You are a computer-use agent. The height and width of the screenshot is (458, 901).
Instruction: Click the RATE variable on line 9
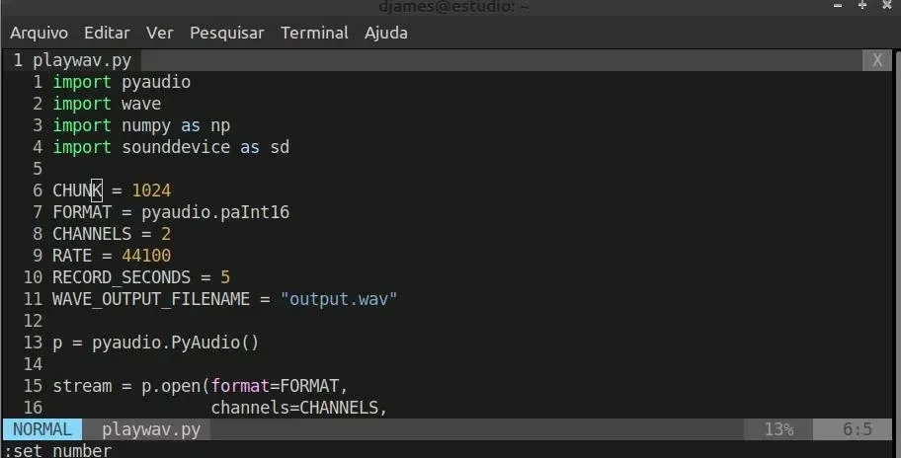point(72,256)
